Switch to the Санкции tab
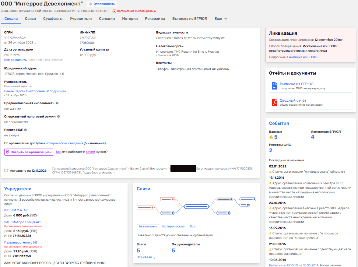Screen dimensions: 358x267 107,19
